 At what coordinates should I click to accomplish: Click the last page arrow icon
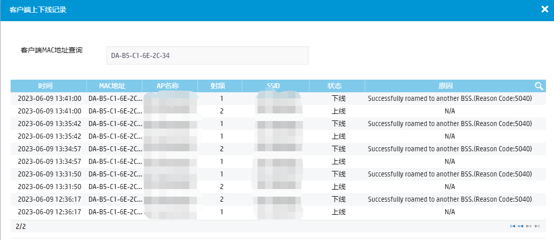pos(537,226)
